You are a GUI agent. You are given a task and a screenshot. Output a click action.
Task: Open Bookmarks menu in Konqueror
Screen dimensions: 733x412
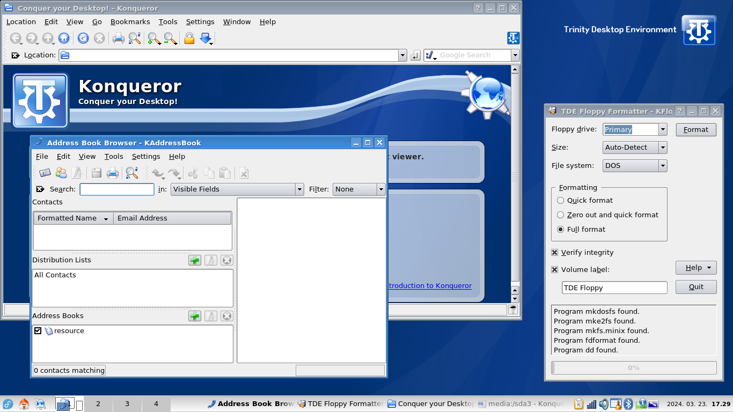pyautogui.click(x=130, y=22)
